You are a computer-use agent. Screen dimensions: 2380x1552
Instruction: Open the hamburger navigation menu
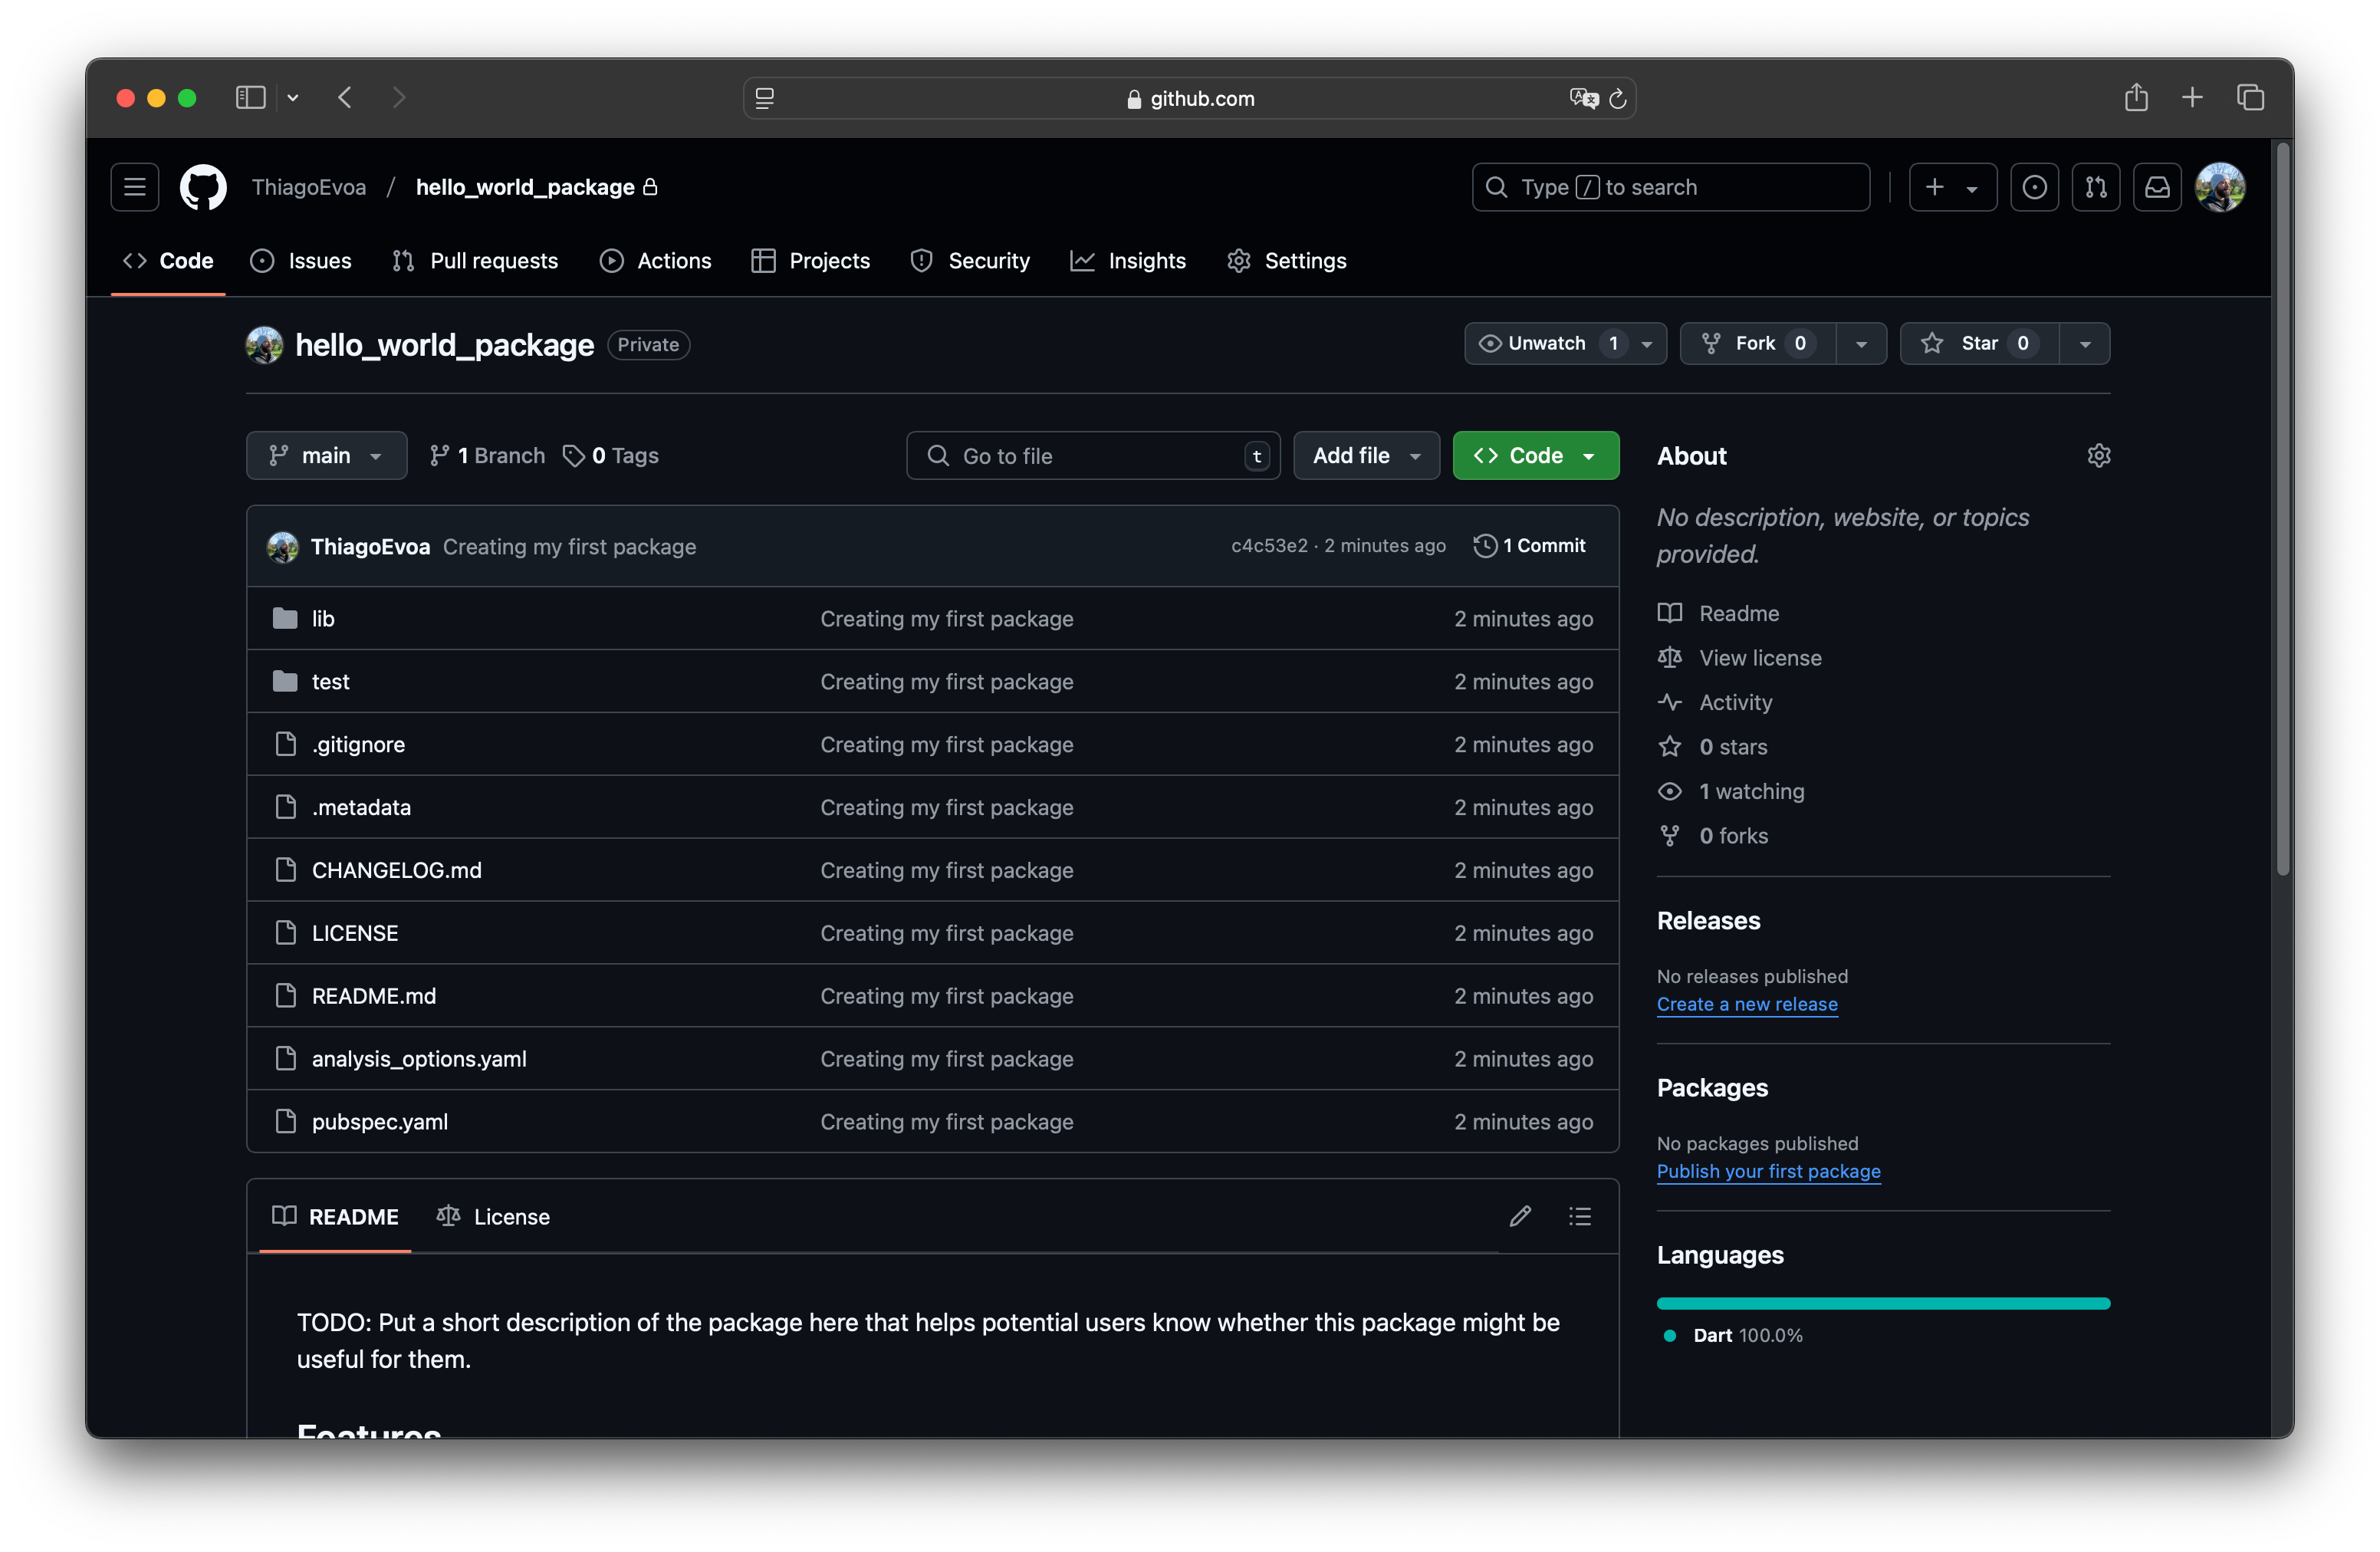point(135,187)
